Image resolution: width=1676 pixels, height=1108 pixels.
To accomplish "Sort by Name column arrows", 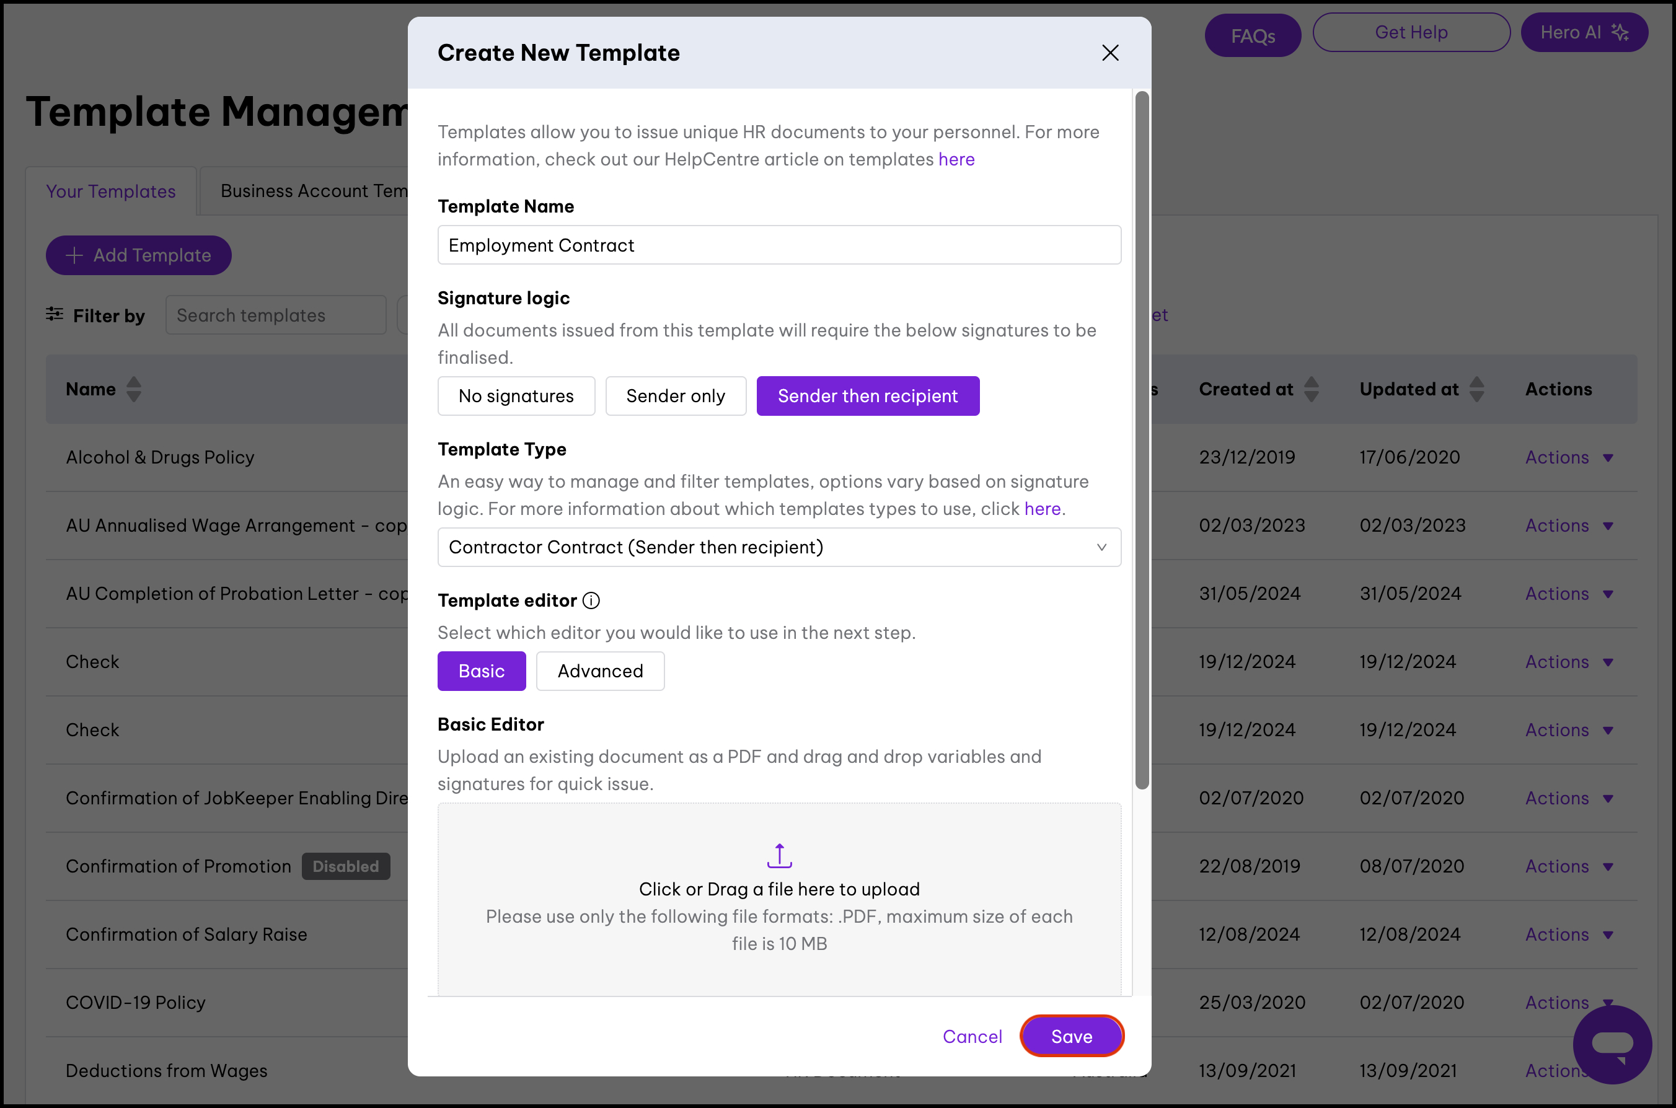I will click(133, 389).
